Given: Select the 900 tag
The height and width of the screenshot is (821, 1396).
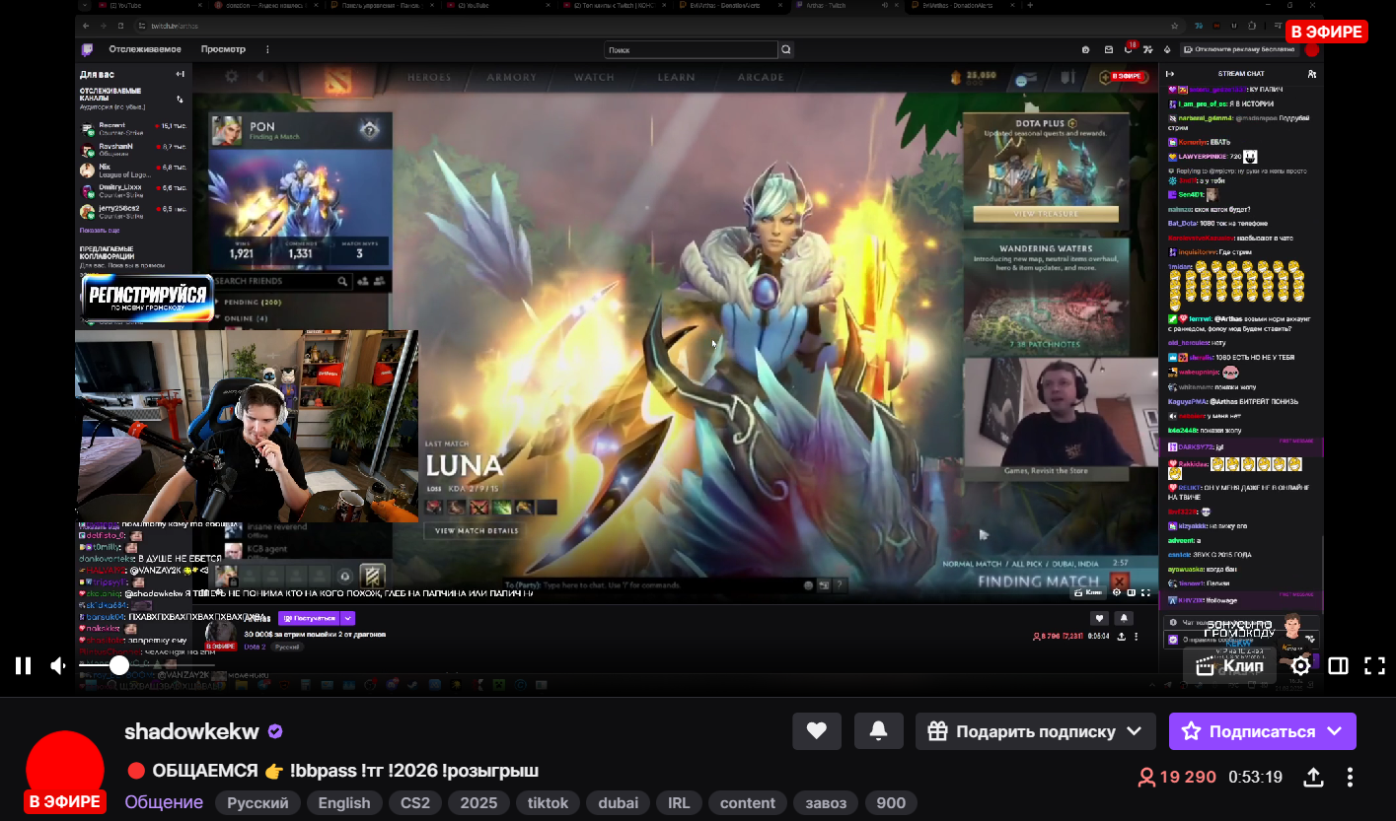Looking at the screenshot, I should pos(891,803).
